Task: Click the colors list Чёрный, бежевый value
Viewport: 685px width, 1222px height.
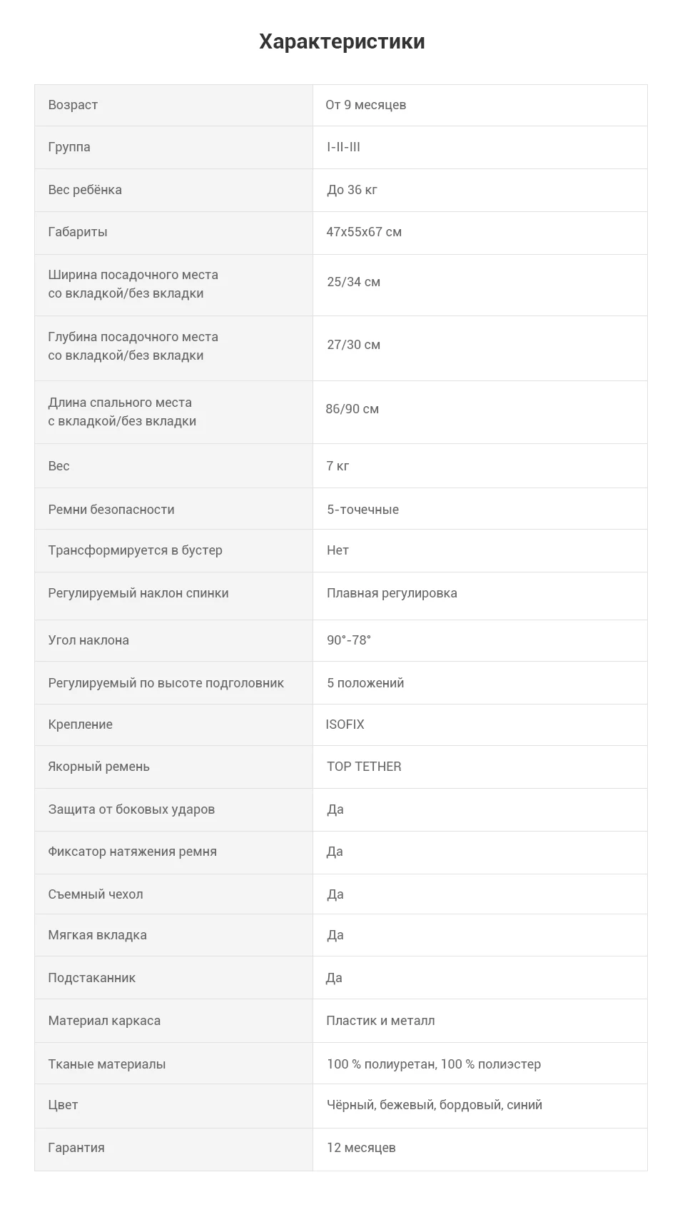Action: (435, 1105)
